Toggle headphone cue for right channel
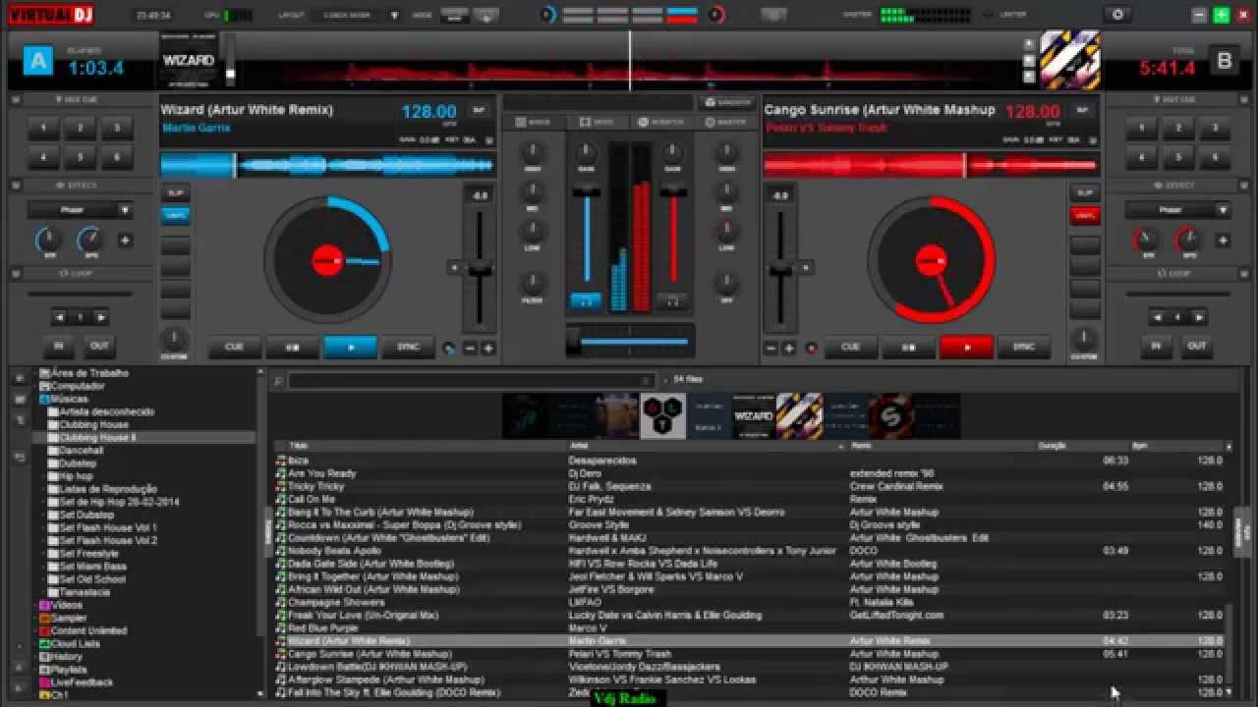The image size is (1258, 707). 672,300
